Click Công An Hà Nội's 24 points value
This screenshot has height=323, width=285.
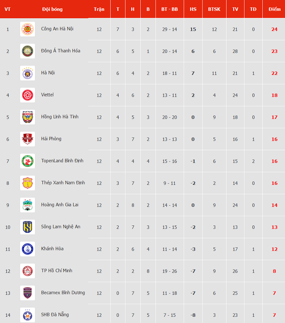pos(274,29)
